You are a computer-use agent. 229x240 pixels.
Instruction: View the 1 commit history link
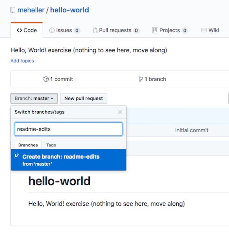coord(58,79)
